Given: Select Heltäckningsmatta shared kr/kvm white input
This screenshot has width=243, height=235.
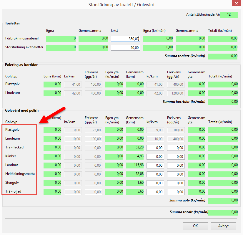Looking at the screenshot, I should pos(155,174).
